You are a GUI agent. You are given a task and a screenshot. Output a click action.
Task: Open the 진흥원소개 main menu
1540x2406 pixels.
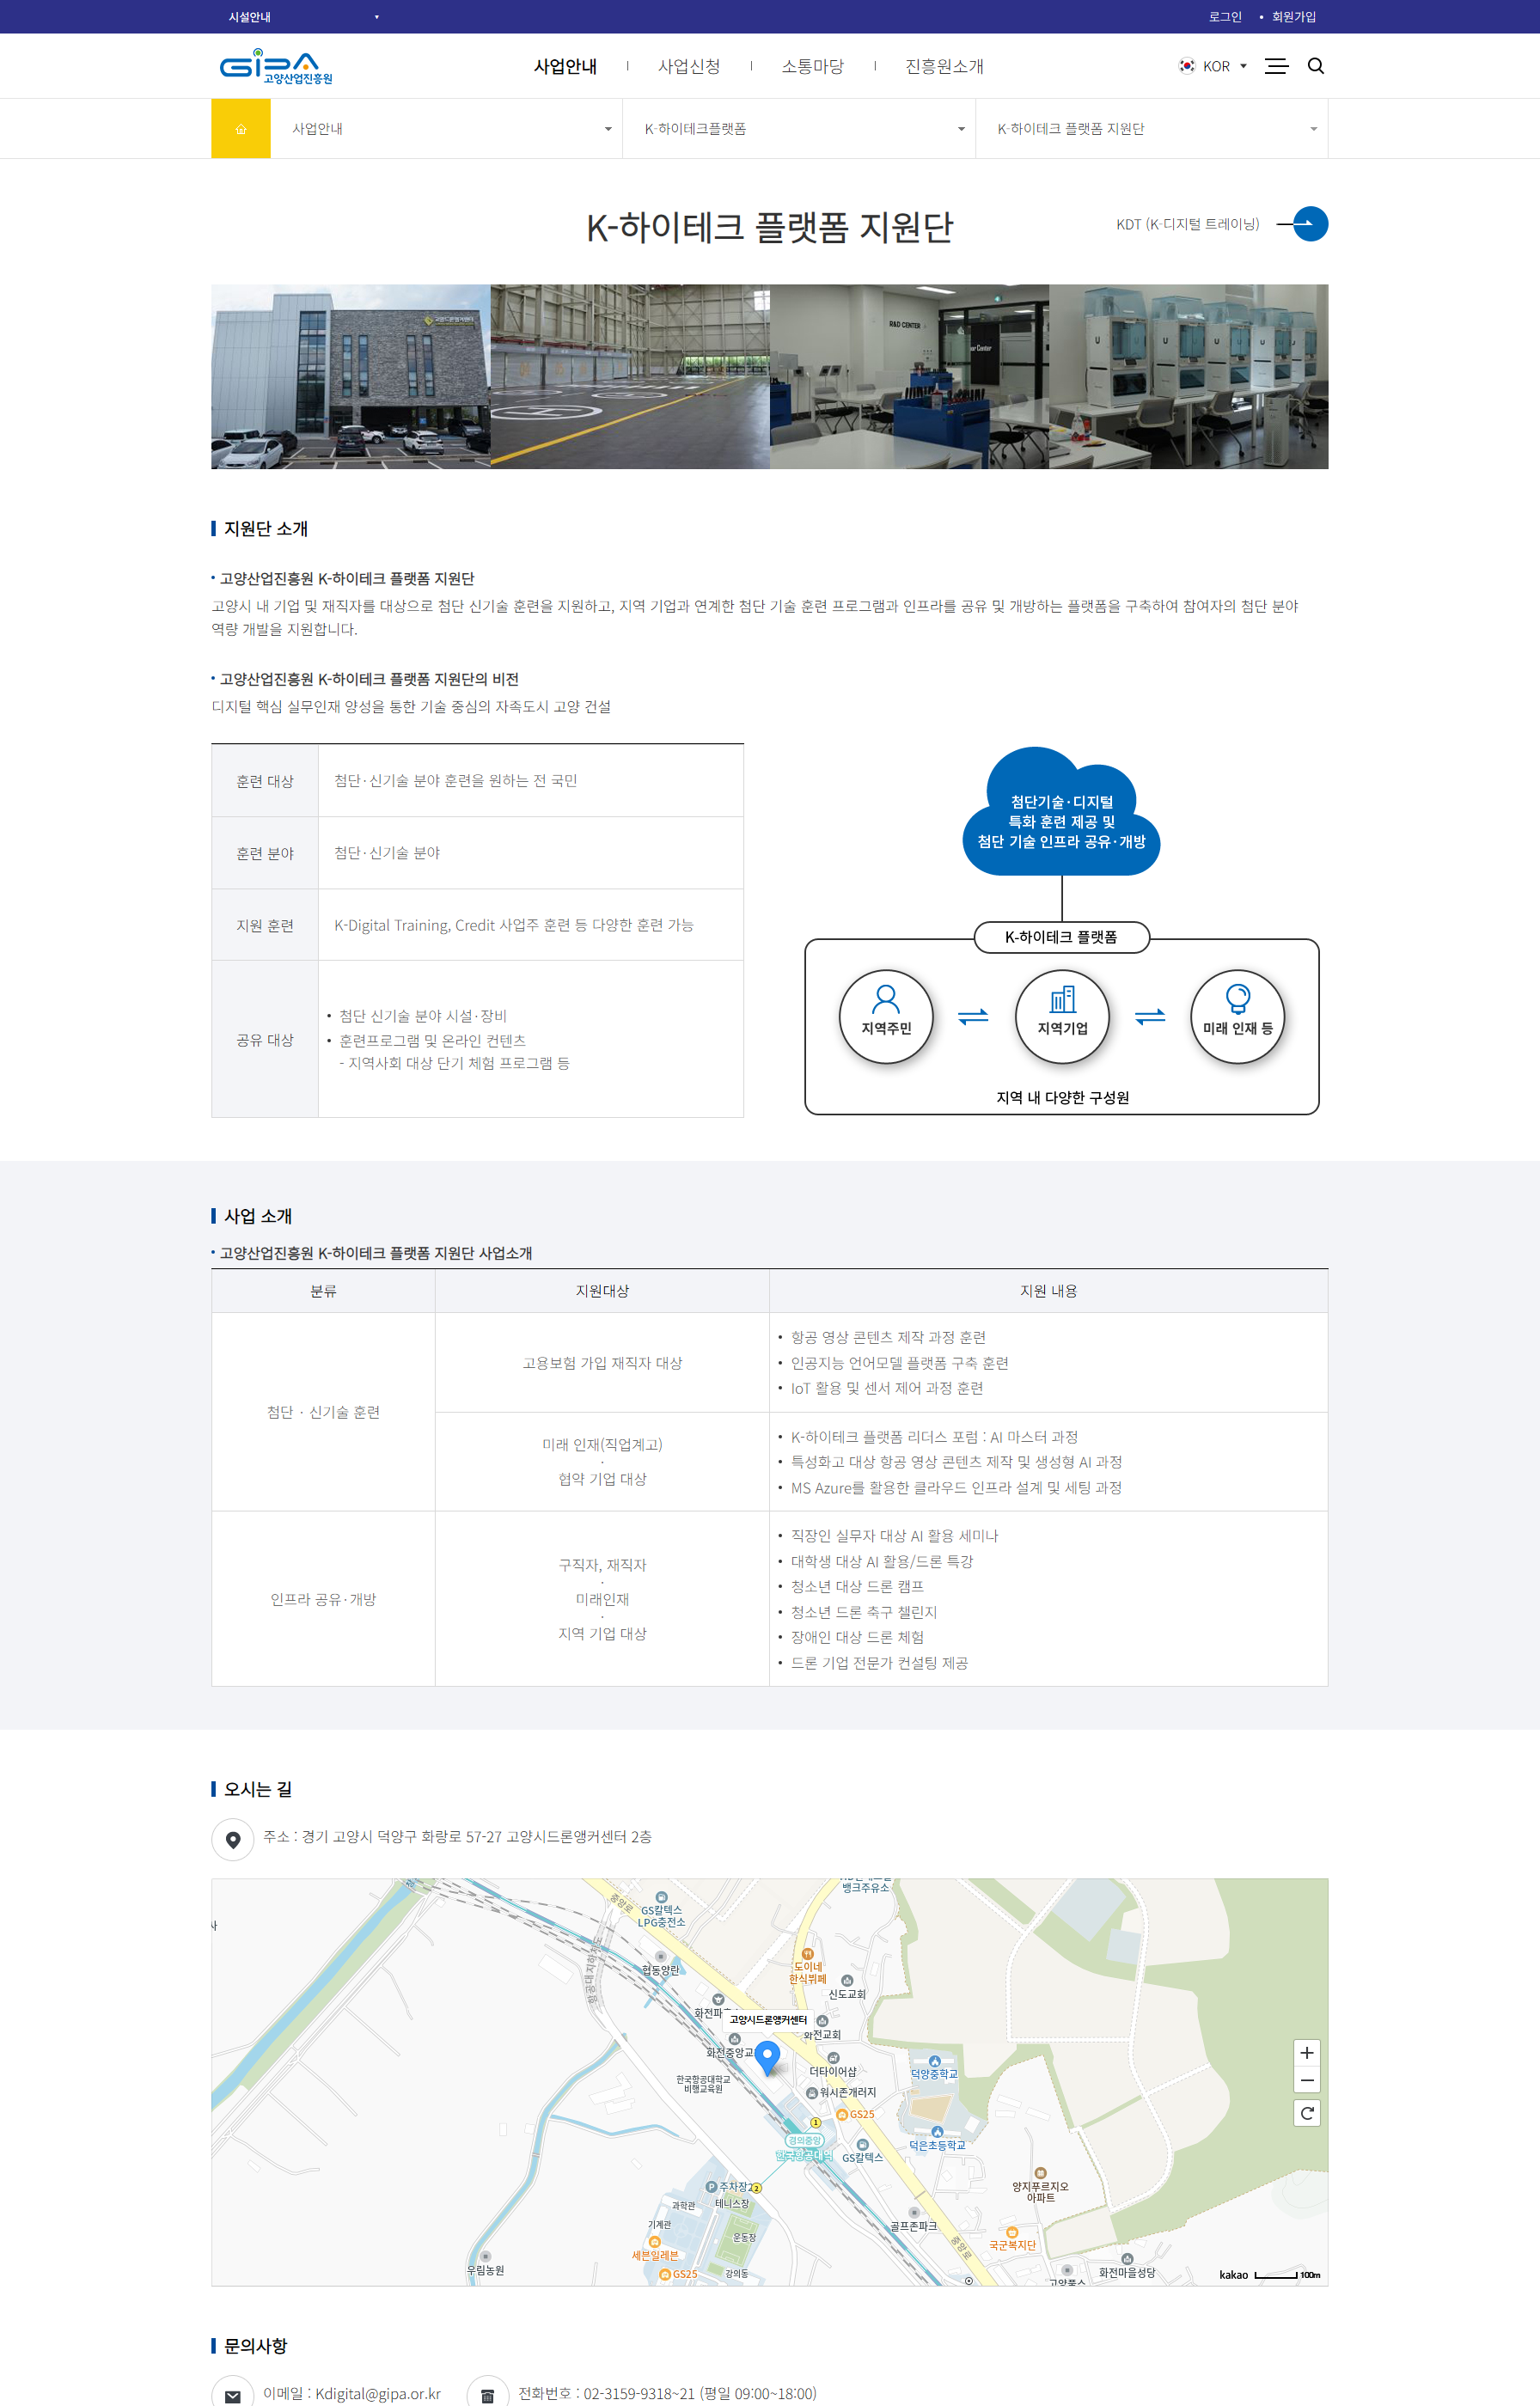(944, 66)
